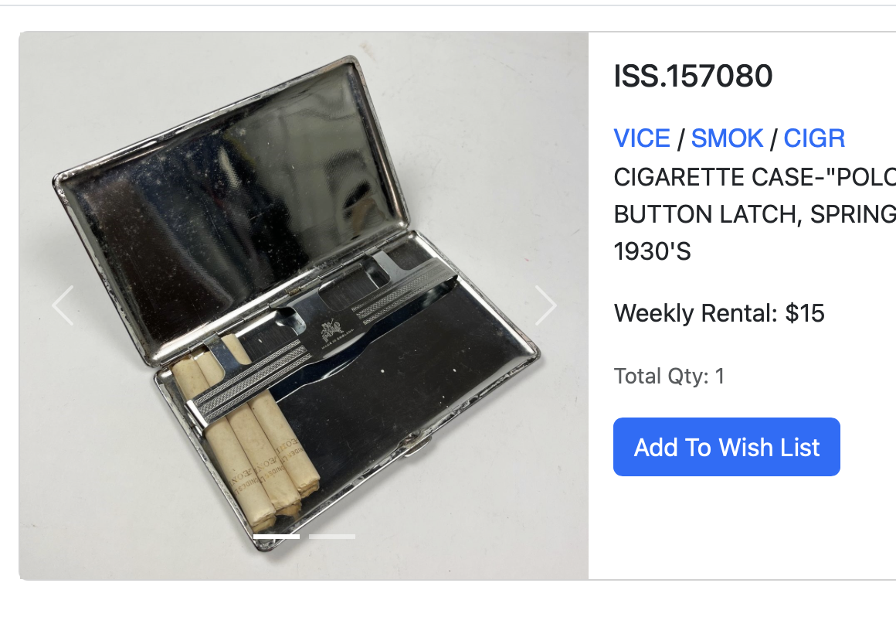The height and width of the screenshot is (617, 896).
Task: Click the BUTTON LATCH, SPRING description line
Action: click(x=755, y=214)
